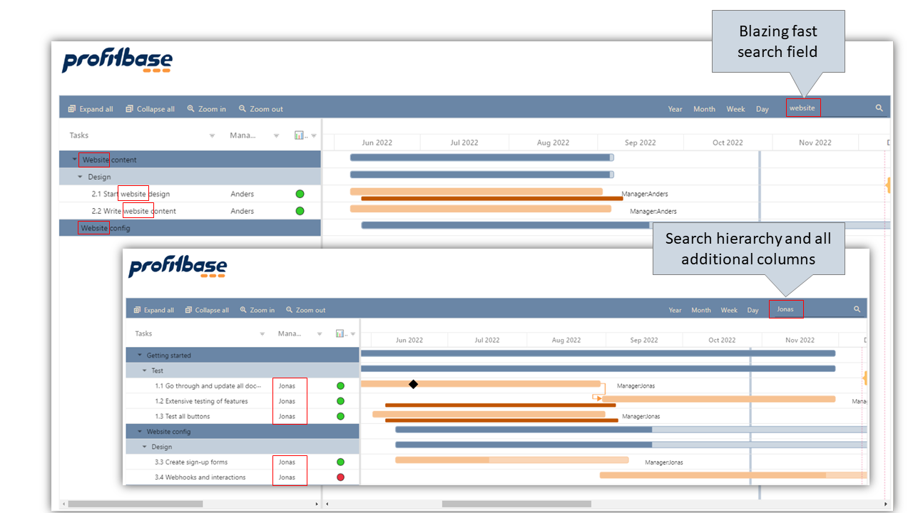Collapse the 'Website content' group row
This screenshot has height=513, width=913.
tap(75, 160)
